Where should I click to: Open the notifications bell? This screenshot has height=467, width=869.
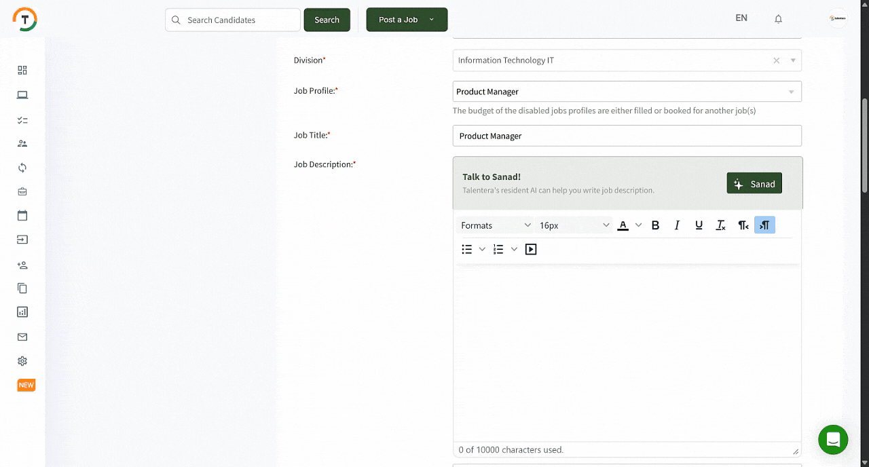coord(778,19)
